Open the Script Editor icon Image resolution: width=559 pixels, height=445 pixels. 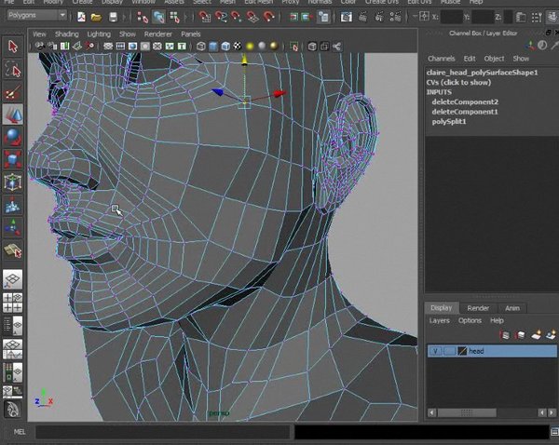coord(554,431)
